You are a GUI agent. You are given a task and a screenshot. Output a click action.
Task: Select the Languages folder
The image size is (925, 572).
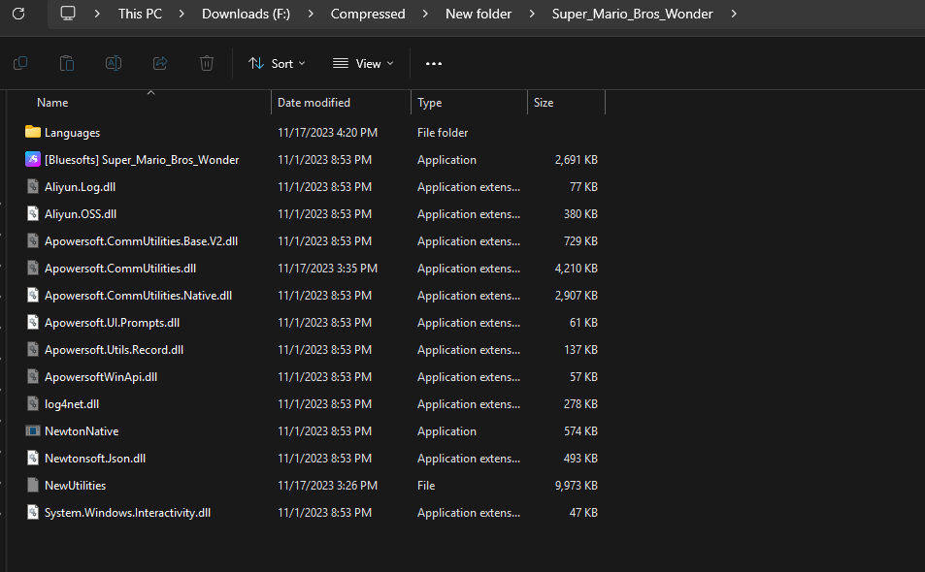click(72, 133)
